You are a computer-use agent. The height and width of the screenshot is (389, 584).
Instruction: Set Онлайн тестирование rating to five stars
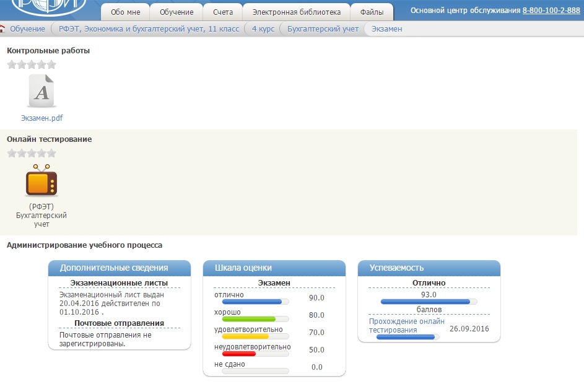51,153
